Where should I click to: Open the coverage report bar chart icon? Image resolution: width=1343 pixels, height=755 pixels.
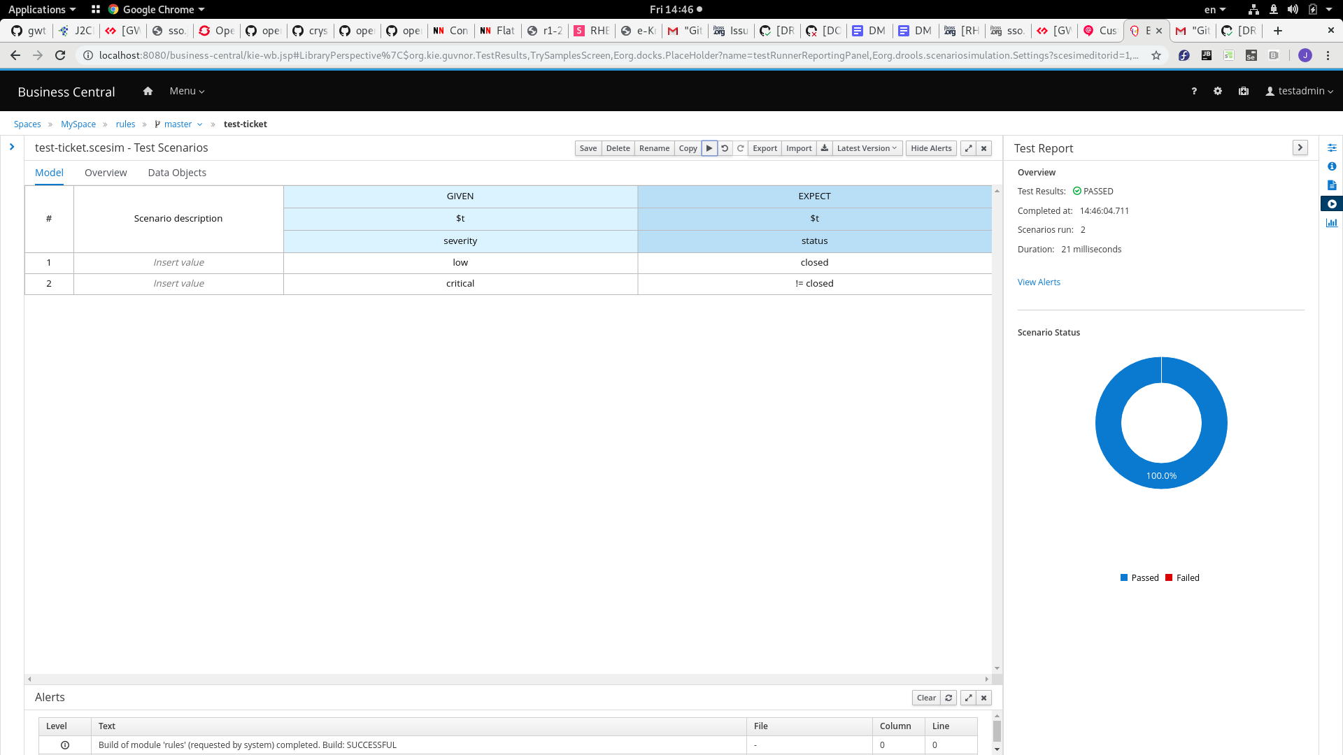pyautogui.click(x=1332, y=223)
